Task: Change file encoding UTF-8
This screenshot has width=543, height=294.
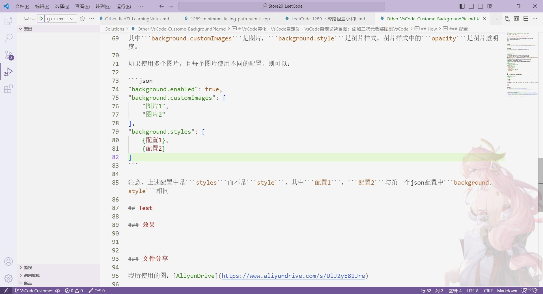Action: (473, 291)
